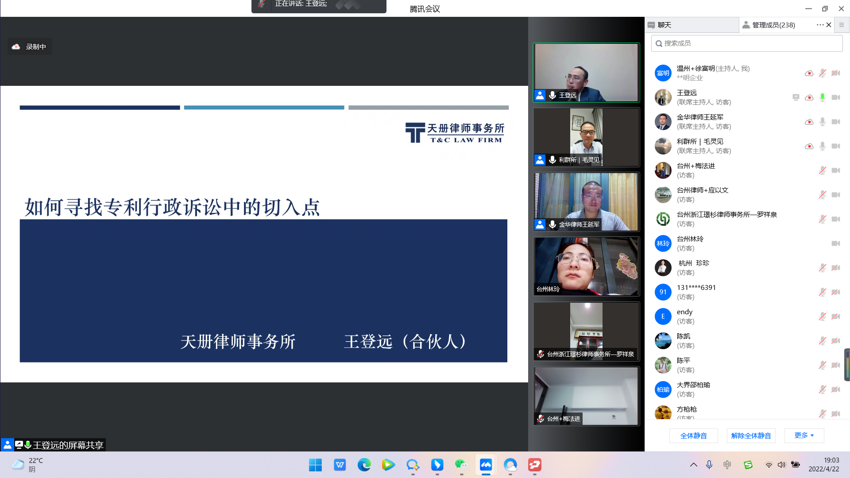Click the WeChat icon in taskbar
Image resolution: width=850 pixels, height=478 pixels.
461,465
